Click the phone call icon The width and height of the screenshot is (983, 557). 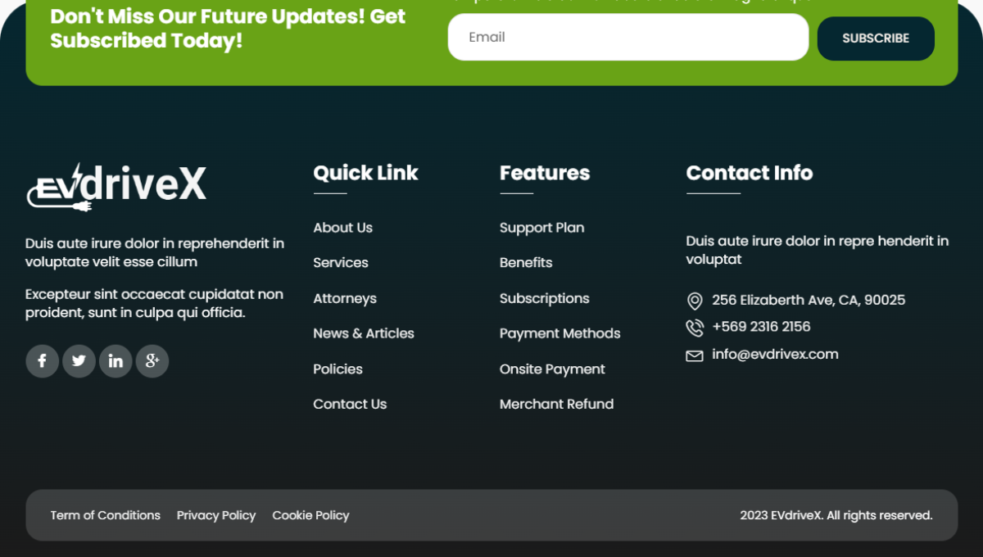click(695, 328)
